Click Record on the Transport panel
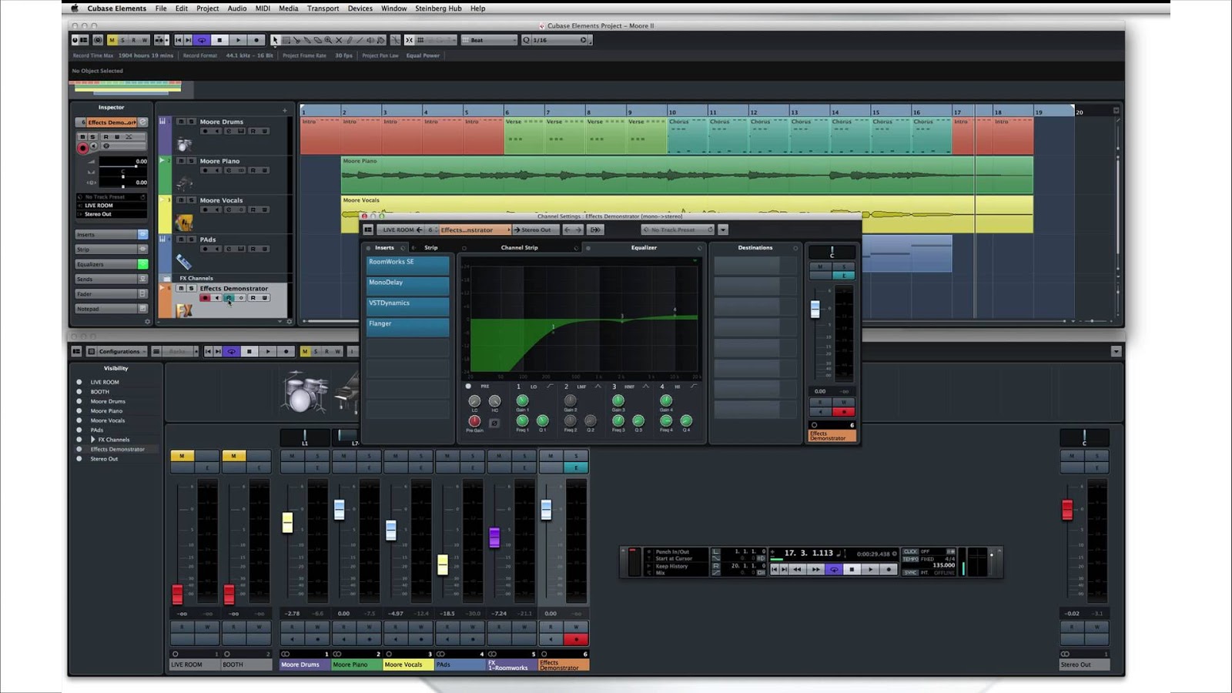Viewport: 1232px width, 693px height. coord(889,570)
